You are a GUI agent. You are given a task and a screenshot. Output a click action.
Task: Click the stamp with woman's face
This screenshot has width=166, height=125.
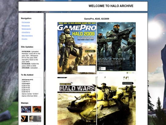coord(35,119)
